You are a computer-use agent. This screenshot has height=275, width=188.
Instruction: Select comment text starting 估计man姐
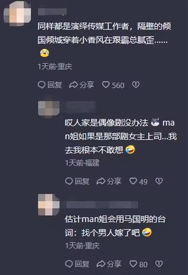(x=115, y=226)
